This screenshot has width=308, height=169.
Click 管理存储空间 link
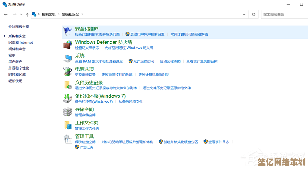coord(85,115)
